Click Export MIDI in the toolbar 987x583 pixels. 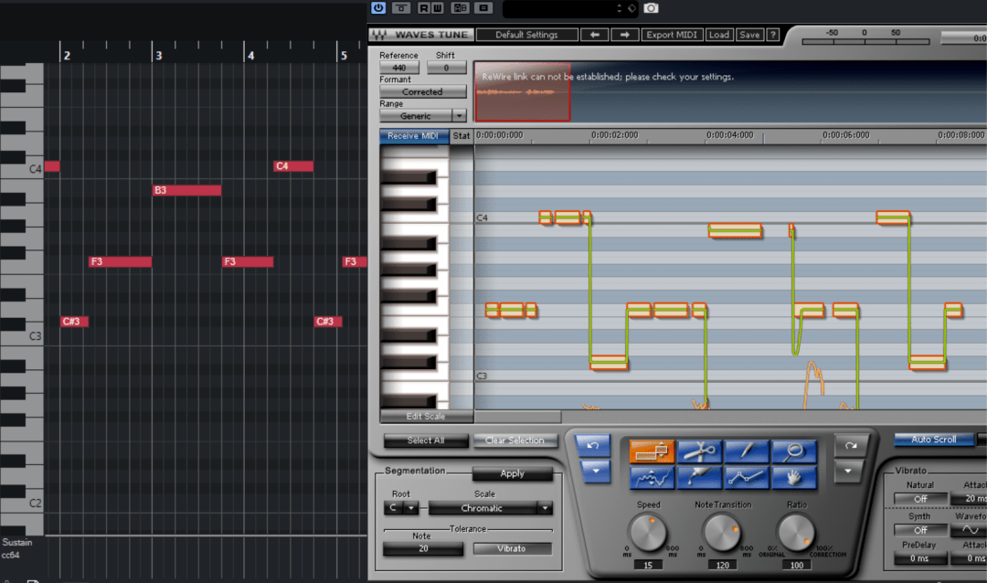click(x=671, y=35)
